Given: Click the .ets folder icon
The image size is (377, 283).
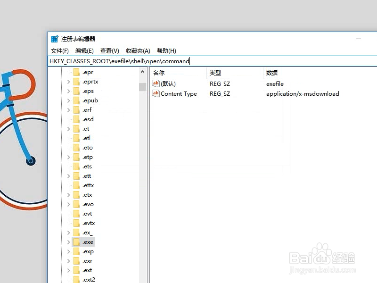Looking at the screenshot, I should pyautogui.click(x=76, y=166).
